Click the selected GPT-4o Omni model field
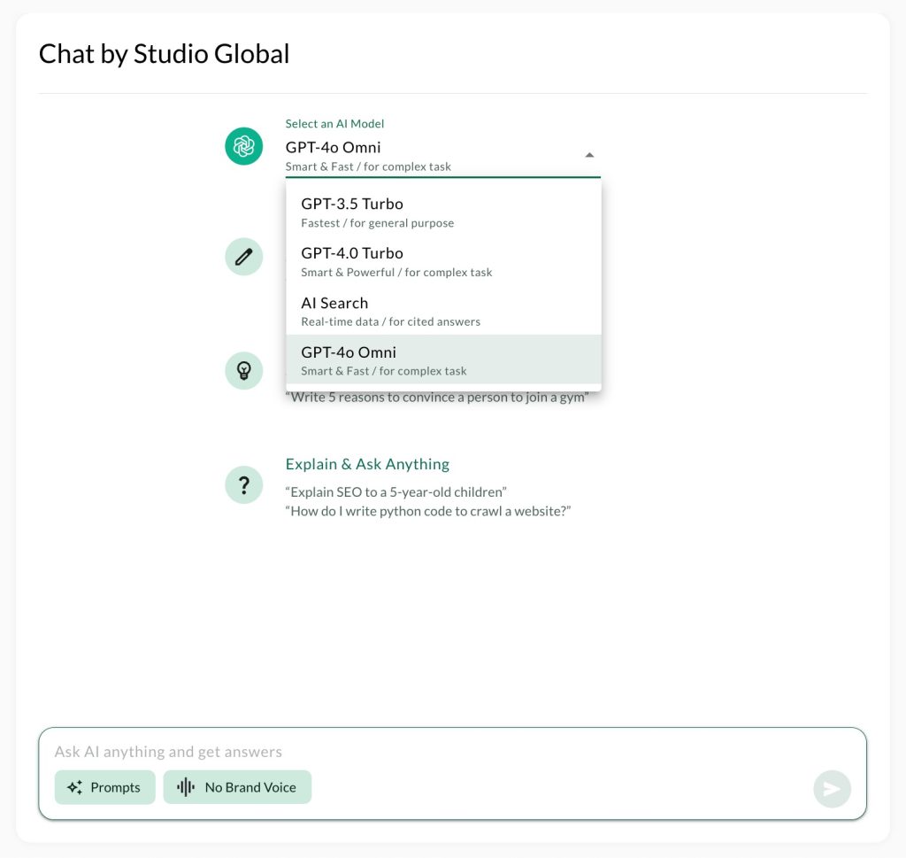The image size is (906, 858). (x=442, y=156)
